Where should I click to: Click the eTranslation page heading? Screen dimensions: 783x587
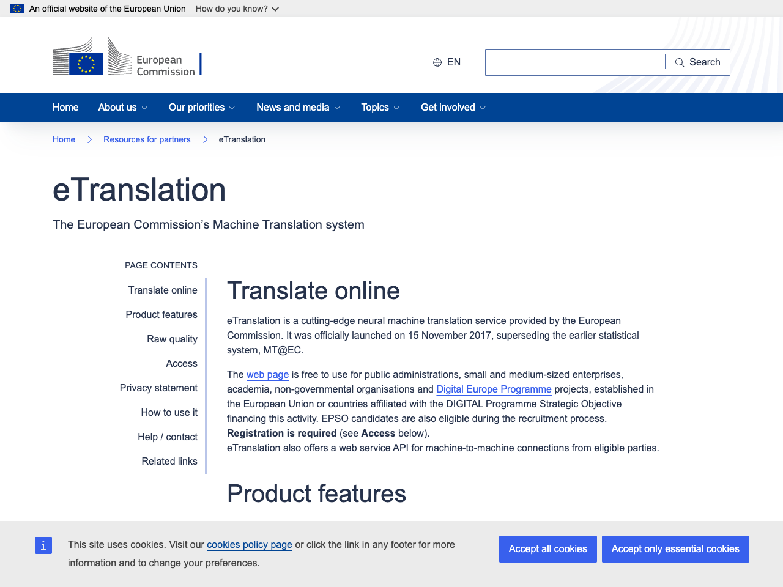139,190
